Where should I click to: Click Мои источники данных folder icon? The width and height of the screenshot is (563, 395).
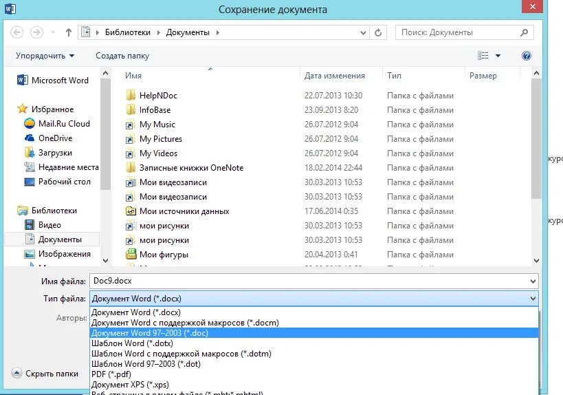click(131, 211)
